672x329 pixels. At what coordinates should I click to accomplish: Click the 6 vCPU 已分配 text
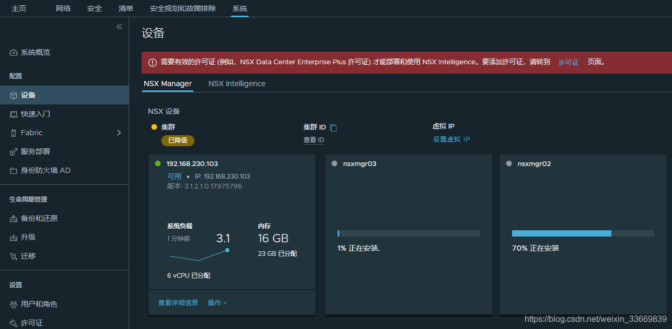[189, 275]
